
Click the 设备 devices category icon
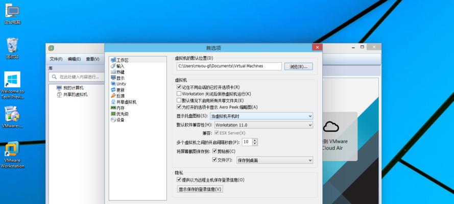113,120
